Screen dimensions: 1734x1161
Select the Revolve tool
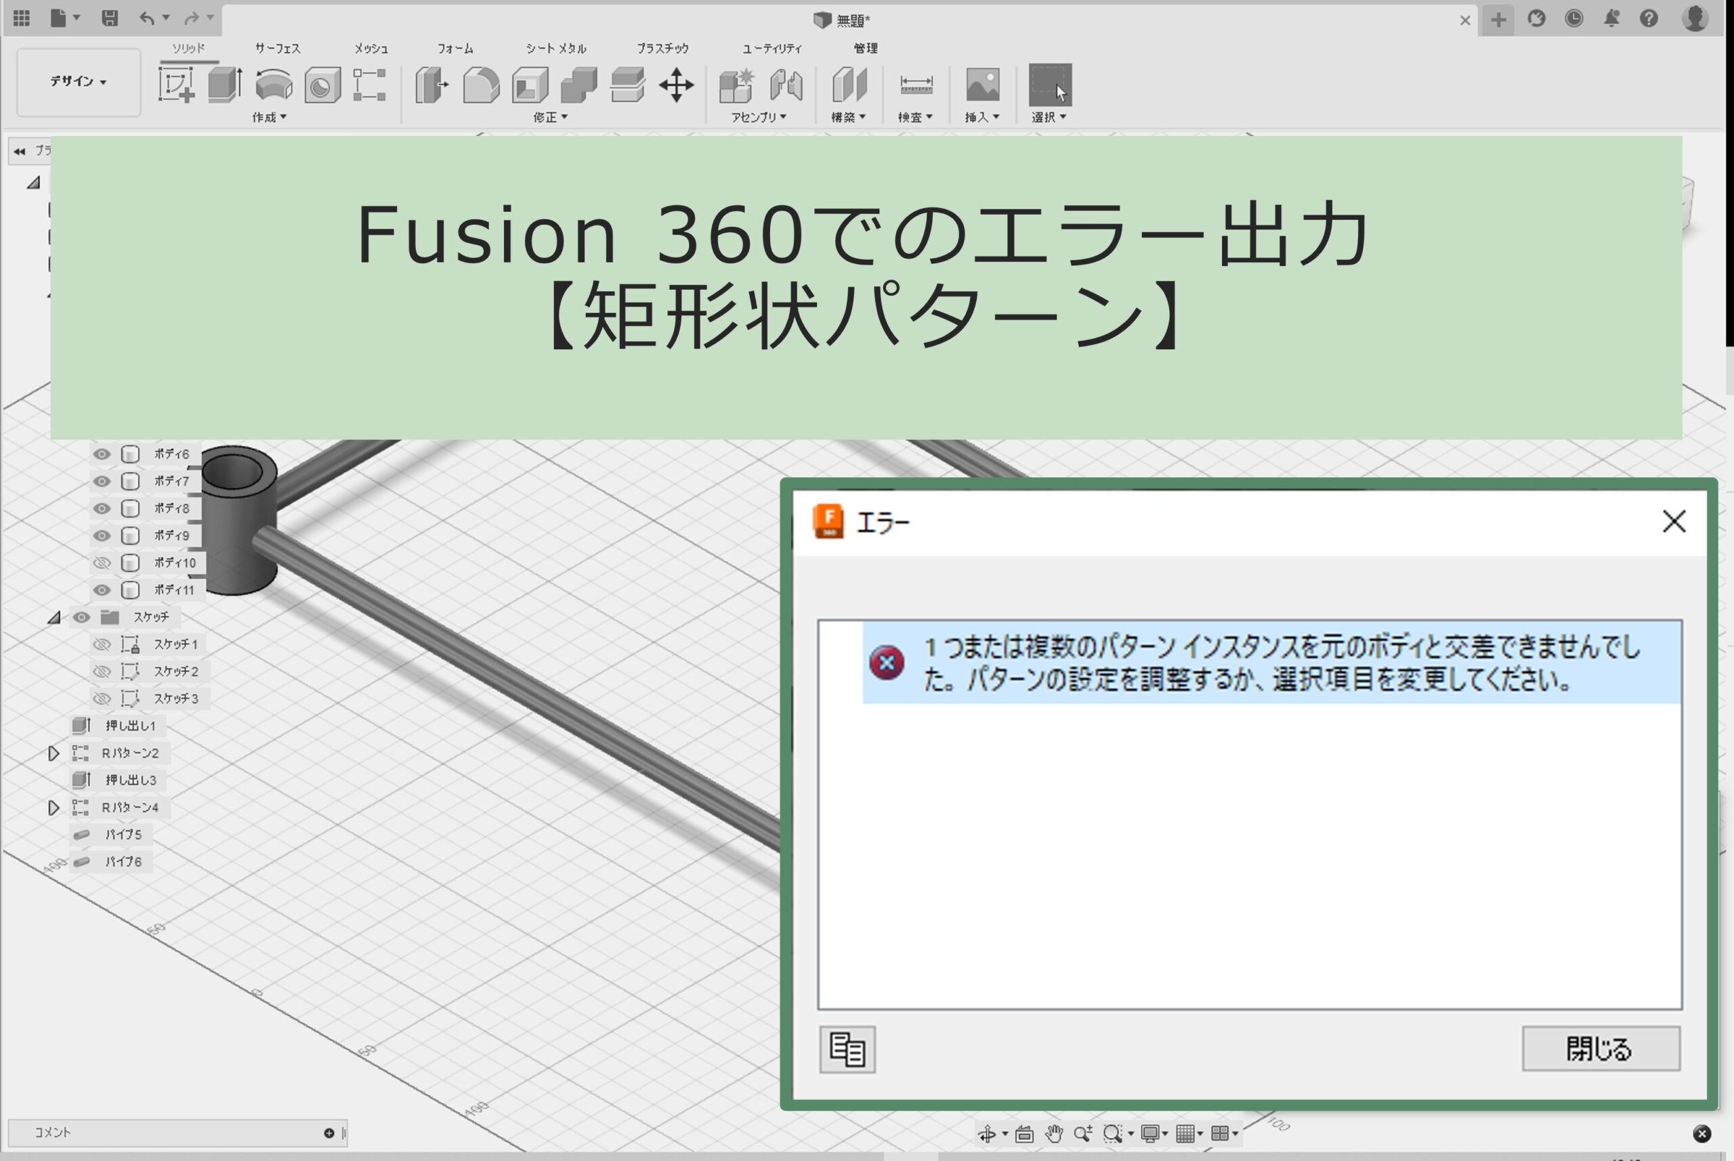point(274,85)
